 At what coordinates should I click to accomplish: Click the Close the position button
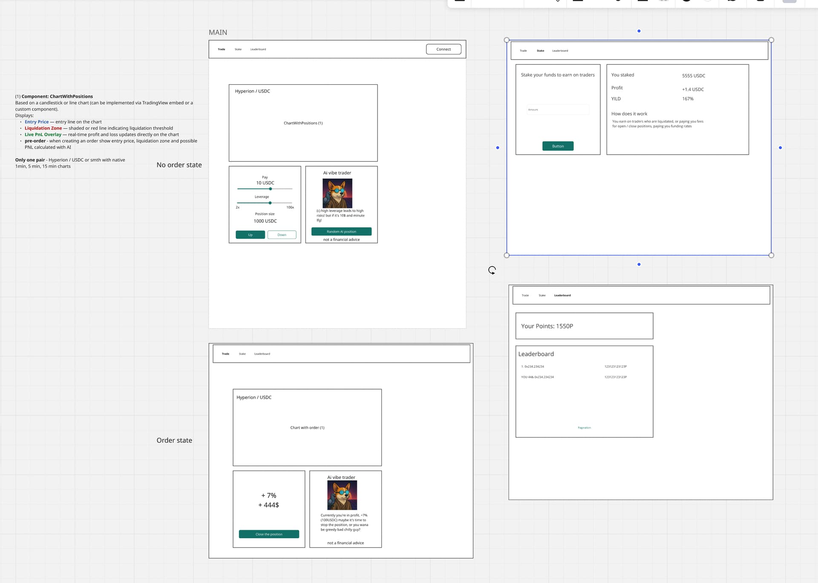point(269,534)
